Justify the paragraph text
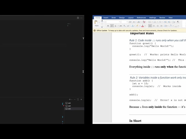 (161, 26)
